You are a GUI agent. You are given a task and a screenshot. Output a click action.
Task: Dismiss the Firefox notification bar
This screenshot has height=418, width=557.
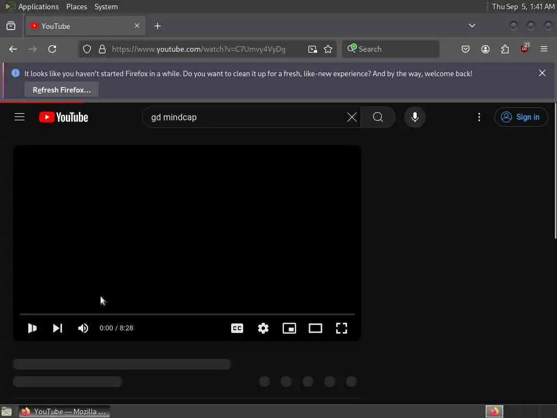[542, 73]
